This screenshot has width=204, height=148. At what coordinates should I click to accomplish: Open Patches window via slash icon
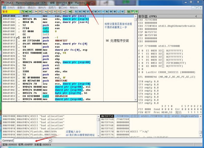103,12
